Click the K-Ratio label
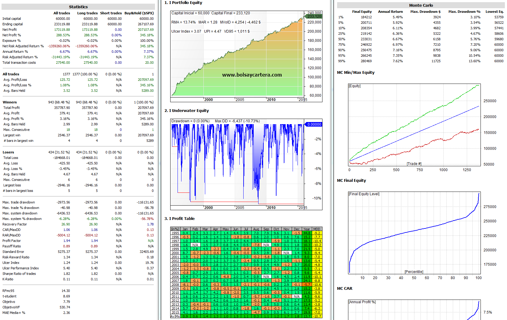This screenshot has width=507, height=320. (x=8, y=279)
